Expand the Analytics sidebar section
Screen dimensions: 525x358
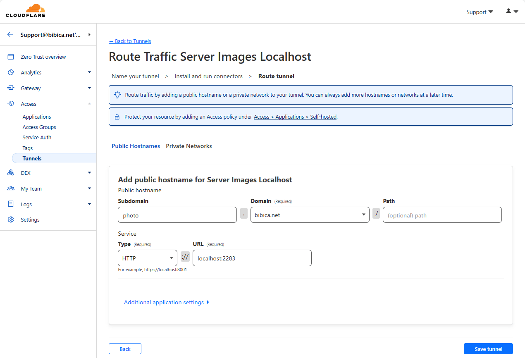pyautogui.click(x=89, y=72)
